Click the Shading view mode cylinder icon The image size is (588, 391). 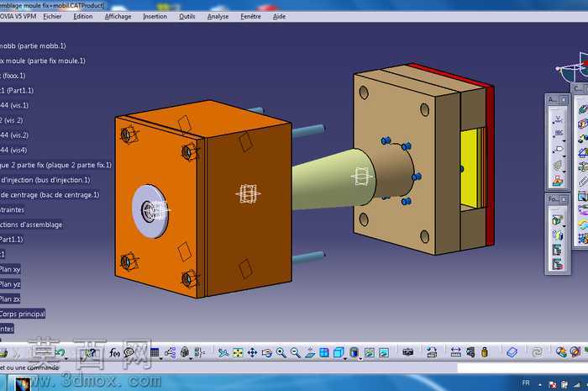(354, 352)
